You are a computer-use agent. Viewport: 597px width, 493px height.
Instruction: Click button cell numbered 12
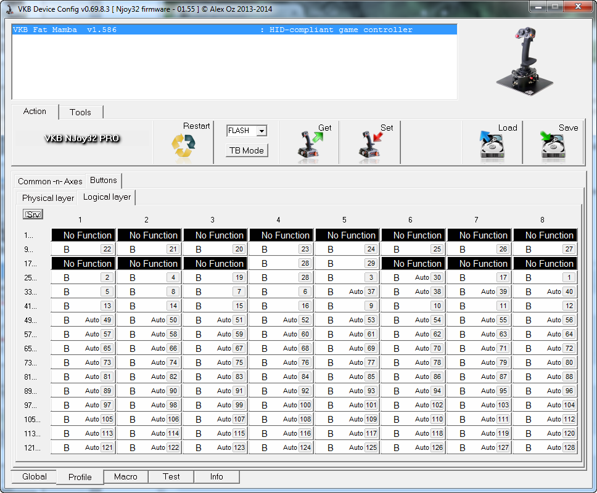coord(545,306)
